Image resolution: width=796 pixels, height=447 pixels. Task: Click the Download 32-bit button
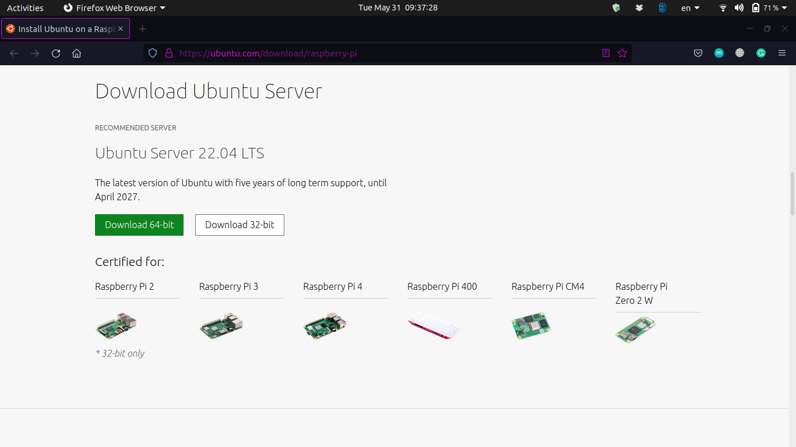point(239,225)
